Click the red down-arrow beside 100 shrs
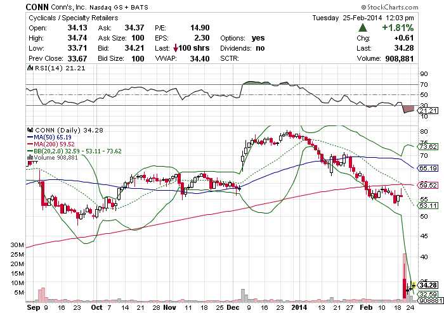The width and height of the screenshot is (444, 313). 176,48
